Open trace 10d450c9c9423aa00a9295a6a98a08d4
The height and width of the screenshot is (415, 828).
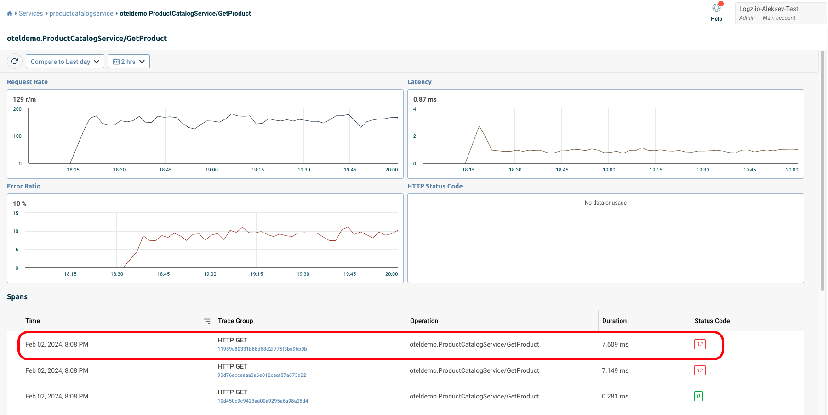click(263, 401)
